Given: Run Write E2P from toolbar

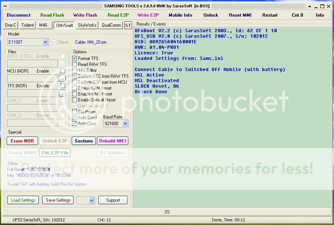Looking at the screenshot, I should [148, 15].
